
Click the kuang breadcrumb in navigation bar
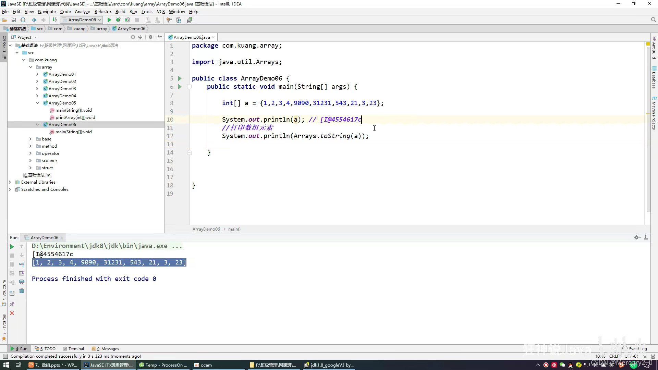pos(76,29)
